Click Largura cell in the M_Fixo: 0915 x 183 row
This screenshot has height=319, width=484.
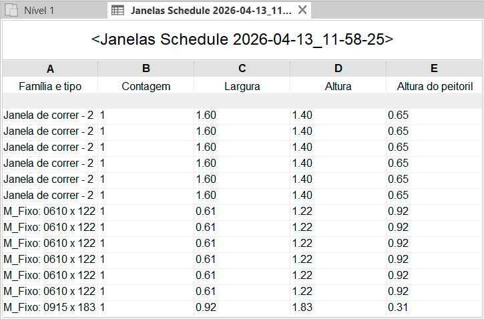[242, 308]
